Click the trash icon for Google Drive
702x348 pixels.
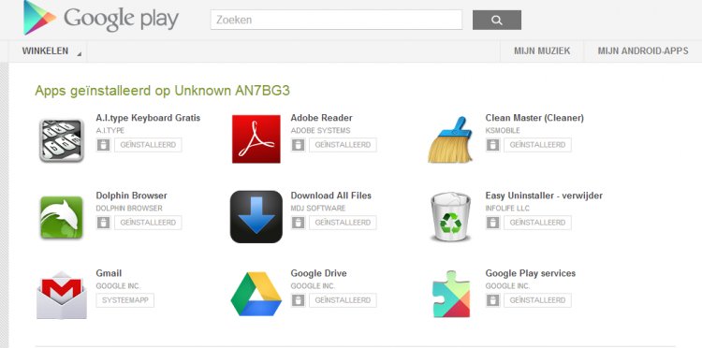tap(299, 300)
